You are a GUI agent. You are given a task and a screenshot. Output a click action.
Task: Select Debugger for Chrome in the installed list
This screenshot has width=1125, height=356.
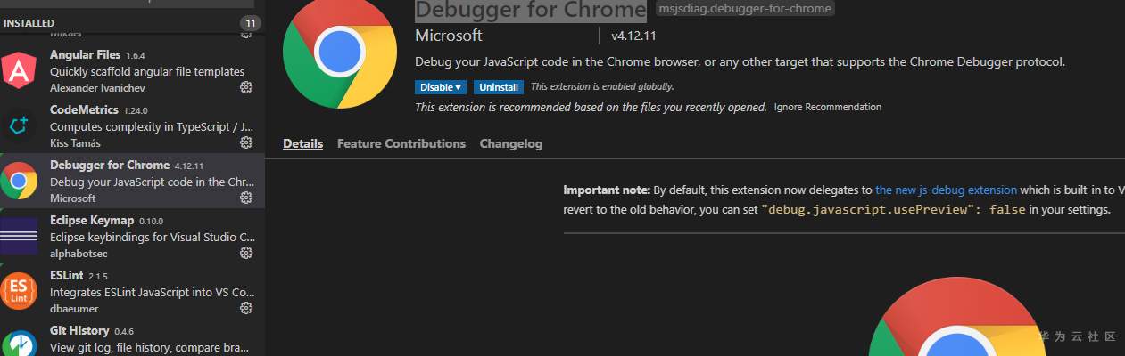(134, 182)
